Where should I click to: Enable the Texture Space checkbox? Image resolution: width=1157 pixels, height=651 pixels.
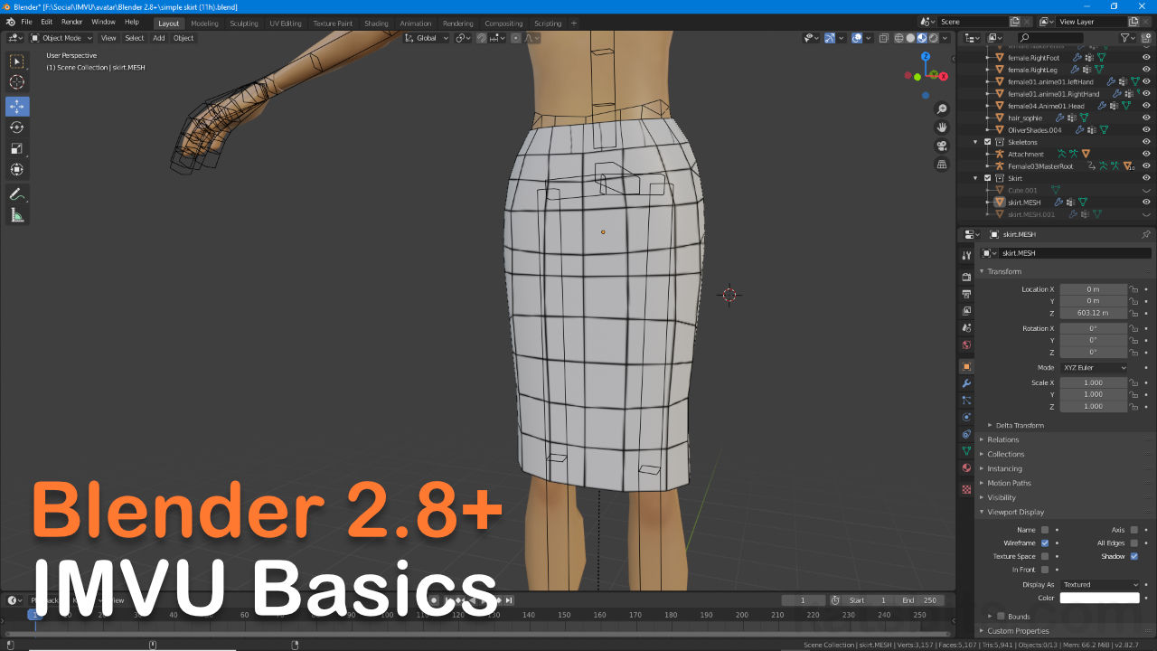1045,556
